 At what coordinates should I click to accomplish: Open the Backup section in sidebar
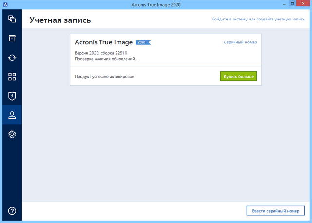12,20
